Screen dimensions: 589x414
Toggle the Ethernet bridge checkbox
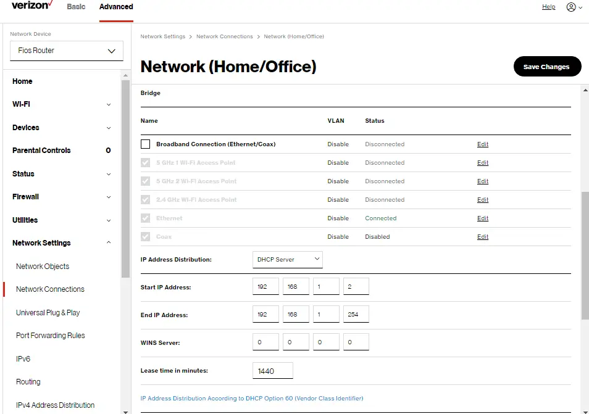tap(145, 217)
